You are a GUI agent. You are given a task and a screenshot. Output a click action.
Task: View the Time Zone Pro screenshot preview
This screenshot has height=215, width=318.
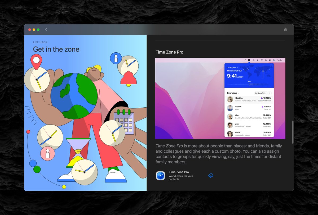(220, 98)
